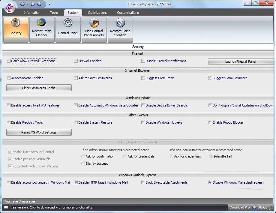Click Launch Firewall Panel button

[240, 61]
